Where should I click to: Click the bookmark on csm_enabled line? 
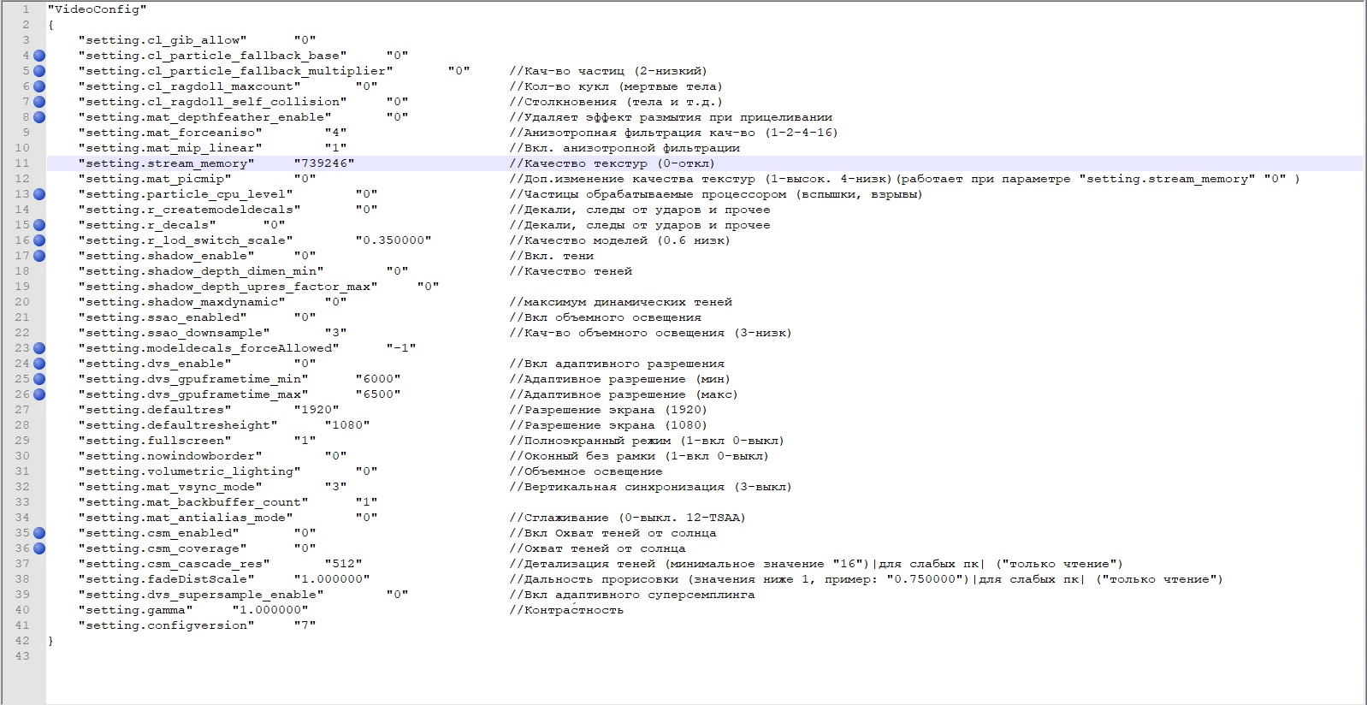[39, 533]
